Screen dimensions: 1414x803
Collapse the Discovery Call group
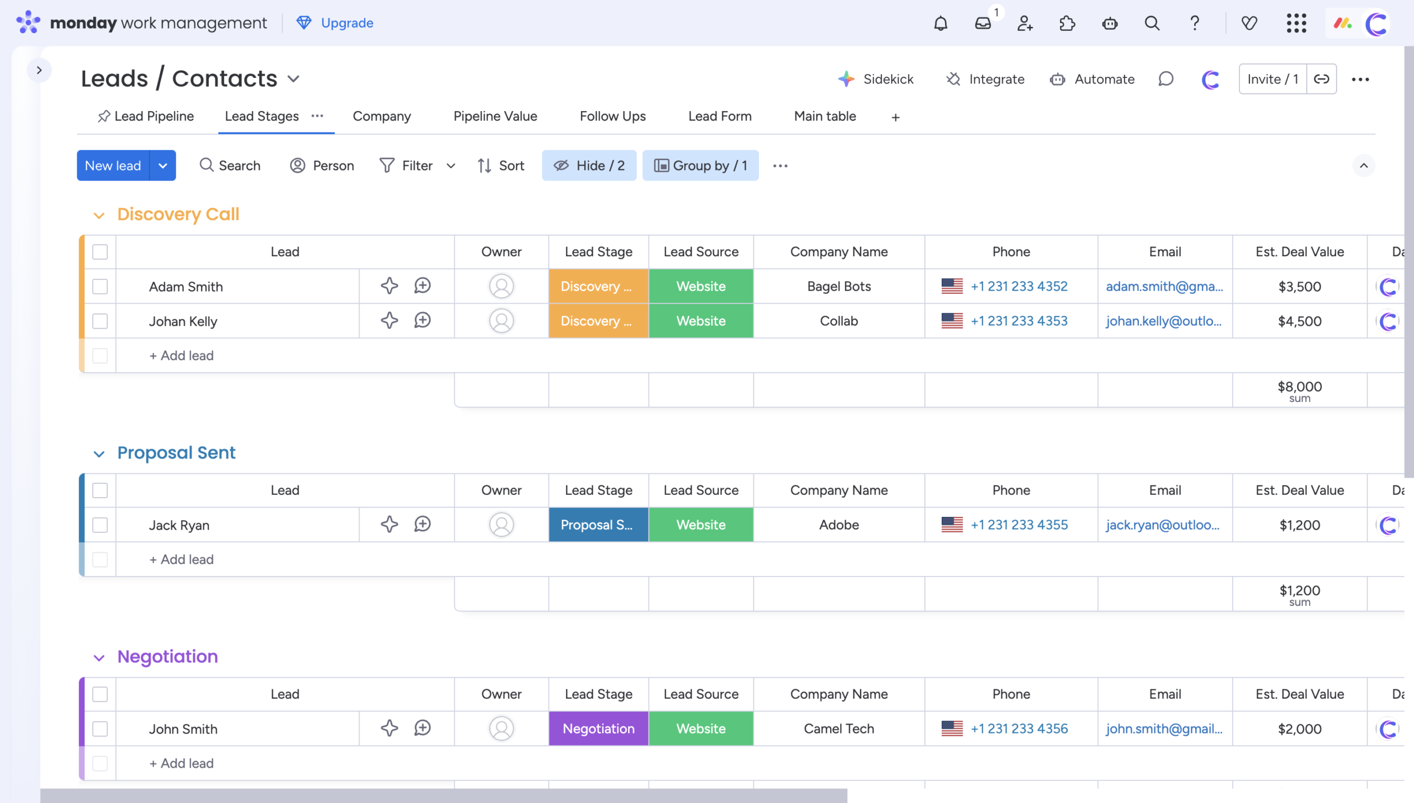tap(99, 215)
